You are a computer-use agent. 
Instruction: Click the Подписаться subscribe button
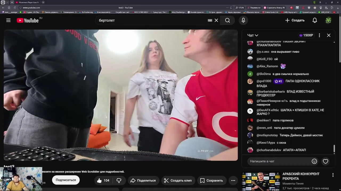tap(66, 180)
